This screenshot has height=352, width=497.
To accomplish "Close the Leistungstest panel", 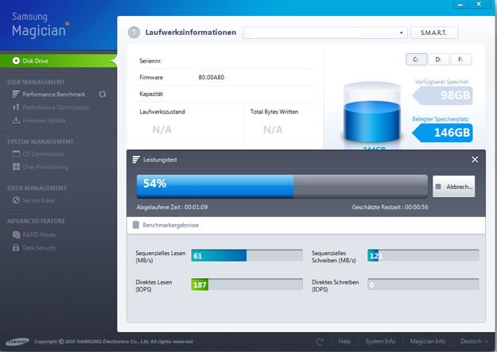I will click(475, 160).
